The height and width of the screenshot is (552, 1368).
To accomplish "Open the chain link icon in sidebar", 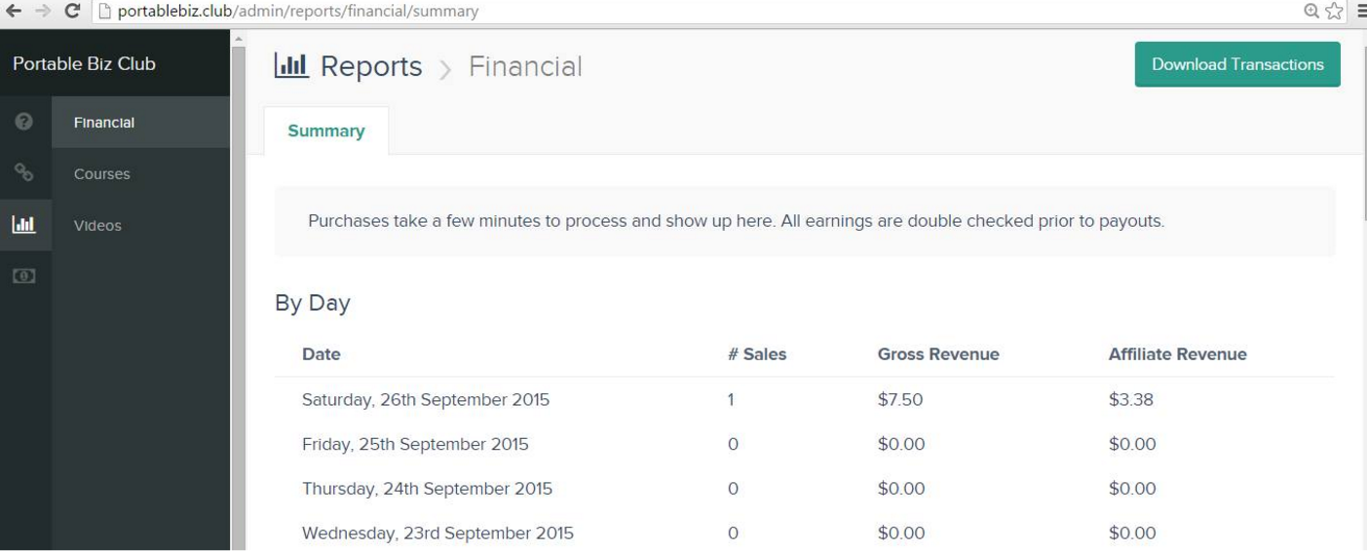I will (x=24, y=173).
